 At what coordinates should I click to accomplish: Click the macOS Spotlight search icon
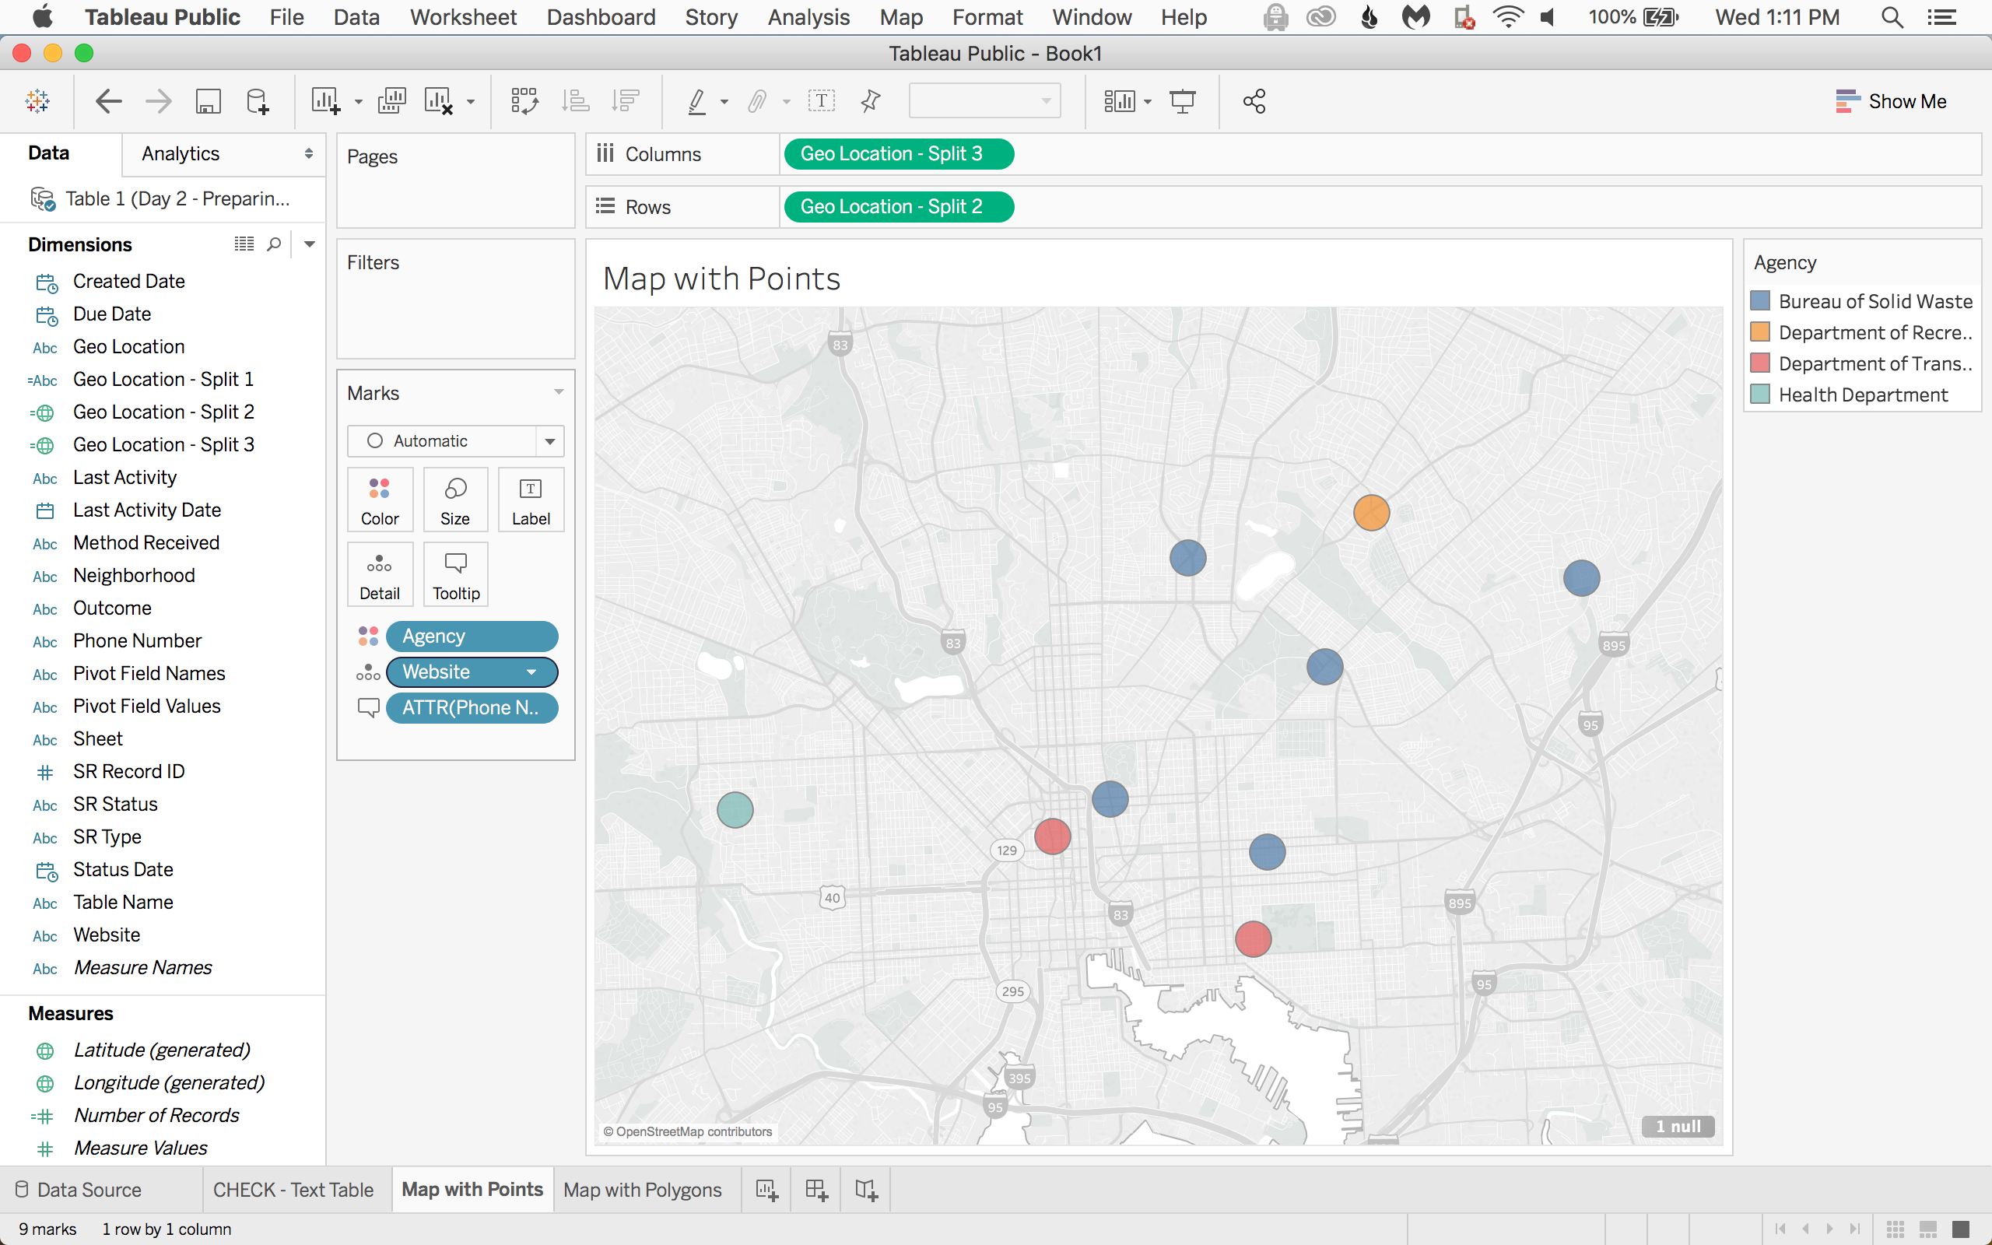coord(1892,17)
